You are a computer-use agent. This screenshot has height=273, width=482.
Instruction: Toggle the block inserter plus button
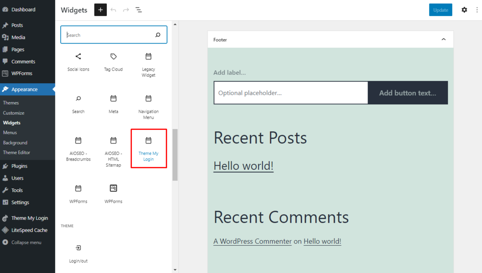click(100, 10)
